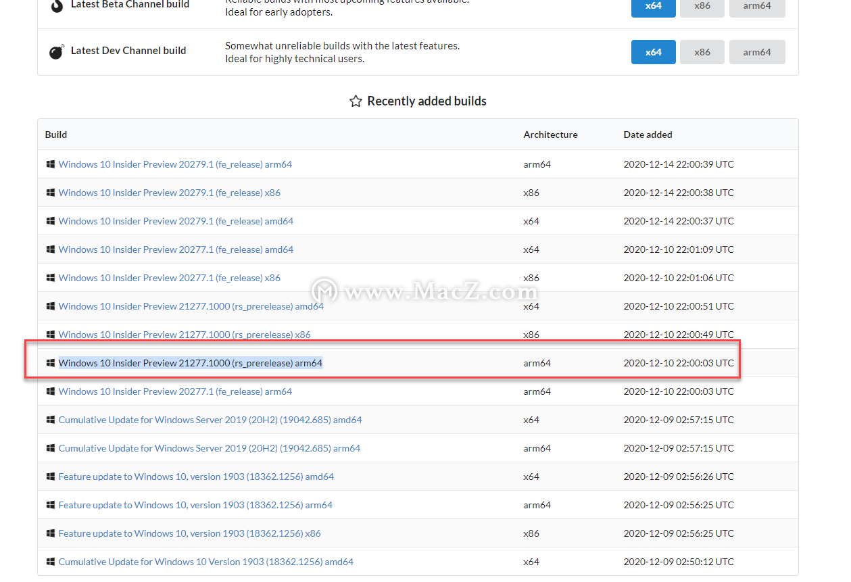Open Insider Preview 20279.1 (fe_release) amd64 link
Screen dimensions: 851x582
pyautogui.click(x=176, y=221)
